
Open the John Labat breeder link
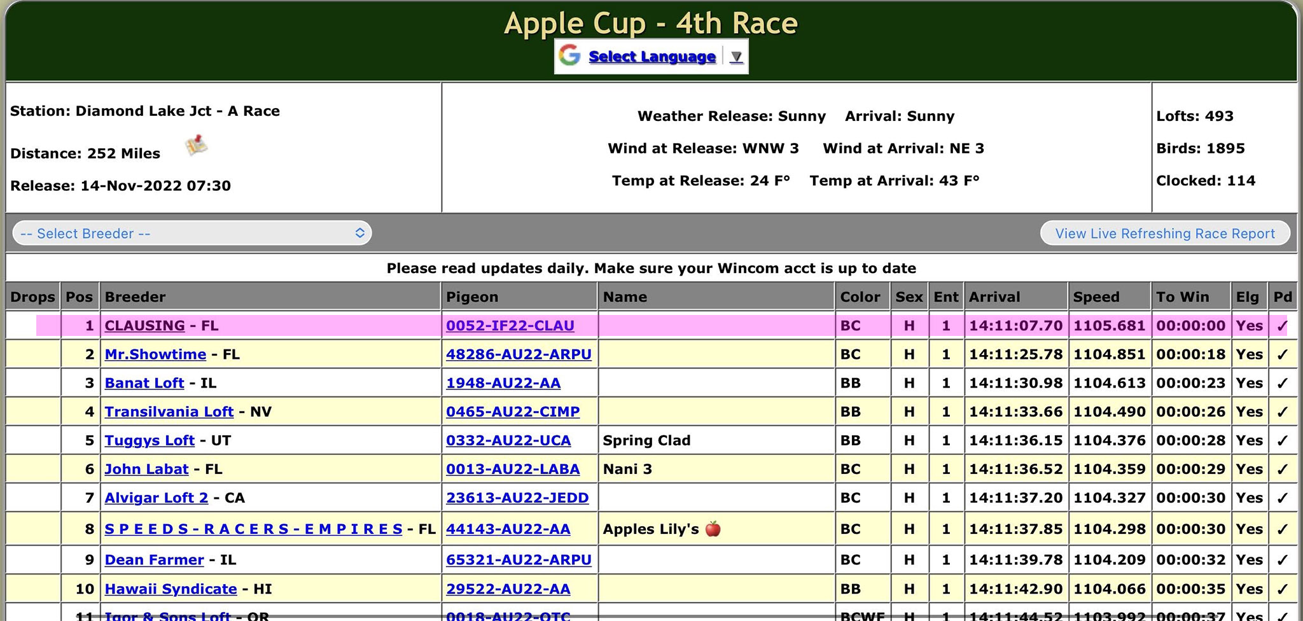(x=146, y=469)
